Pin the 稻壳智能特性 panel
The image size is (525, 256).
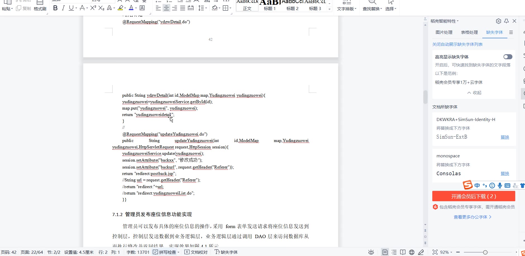coord(507,21)
